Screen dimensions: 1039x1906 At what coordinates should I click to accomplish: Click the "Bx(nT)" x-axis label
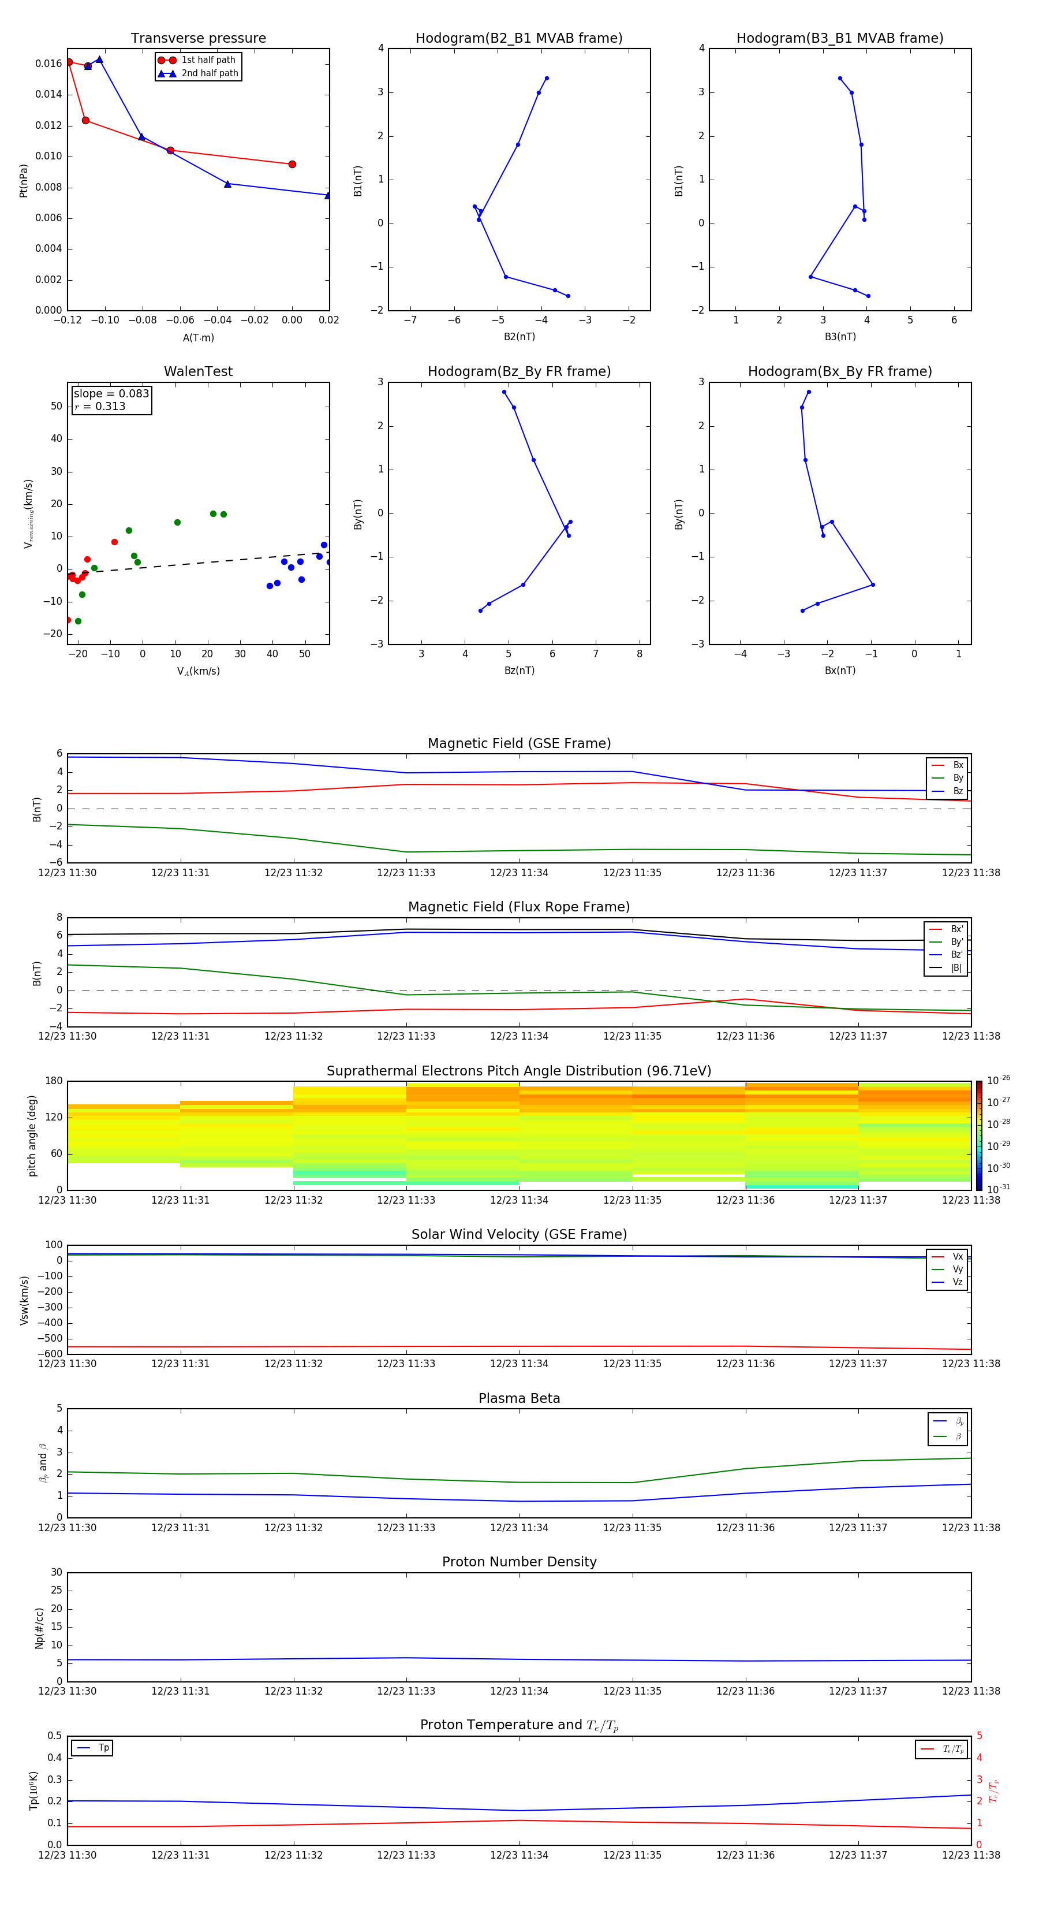[x=840, y=671]
